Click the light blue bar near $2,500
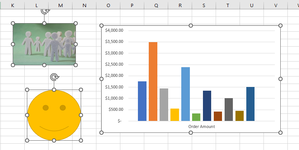 click(185, 94)
